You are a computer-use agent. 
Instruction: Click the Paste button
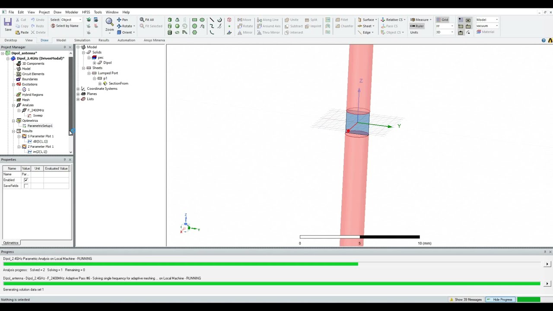[22, 32]
